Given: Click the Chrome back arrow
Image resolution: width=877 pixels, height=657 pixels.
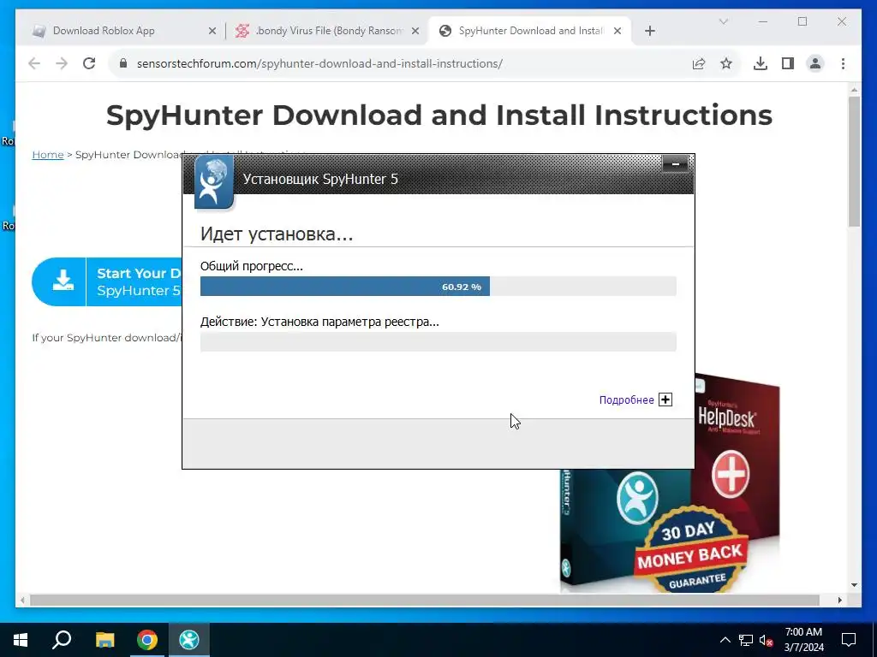Looking at the screenshot, I should [34, 63].
